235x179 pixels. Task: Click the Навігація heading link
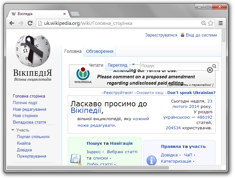pos(121,143)
